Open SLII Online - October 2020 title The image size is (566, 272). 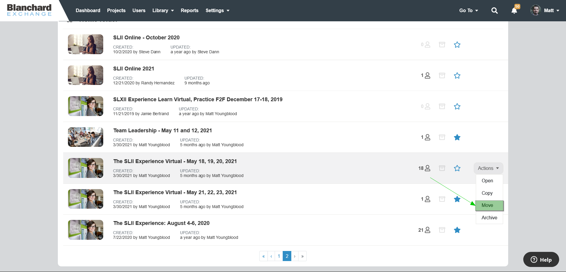point(146,38)
